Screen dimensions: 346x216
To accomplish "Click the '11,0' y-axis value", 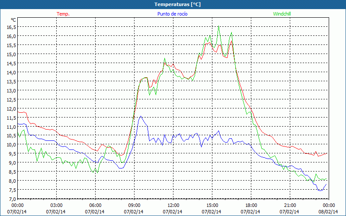I will point(12,127).
